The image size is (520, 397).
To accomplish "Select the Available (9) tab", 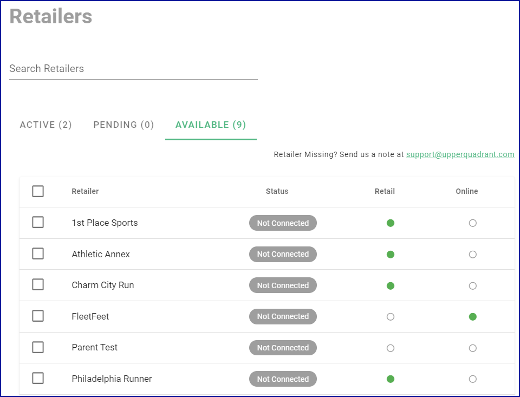I will (211, 125).
